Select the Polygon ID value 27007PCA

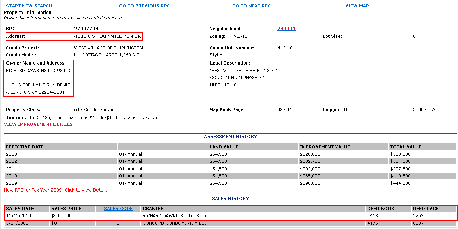click(424, 110)
